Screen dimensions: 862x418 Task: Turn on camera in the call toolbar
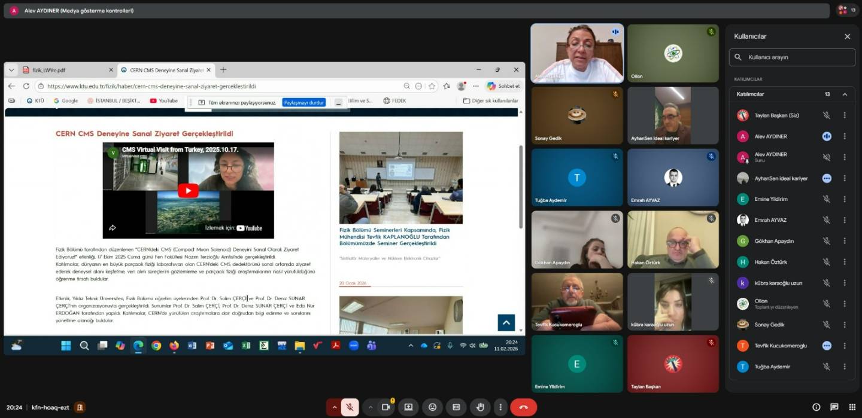pyautogui.click(x=386, y=407)
